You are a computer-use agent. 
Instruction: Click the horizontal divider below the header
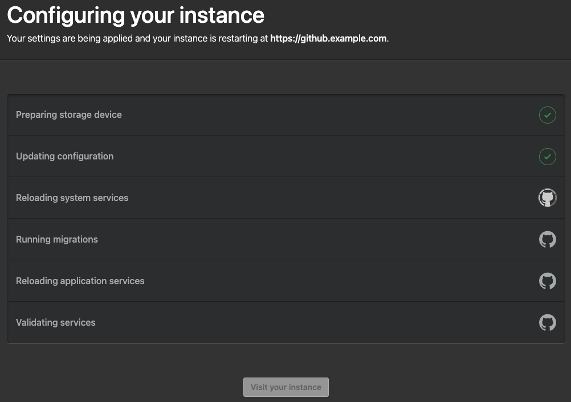click(285, 60)
